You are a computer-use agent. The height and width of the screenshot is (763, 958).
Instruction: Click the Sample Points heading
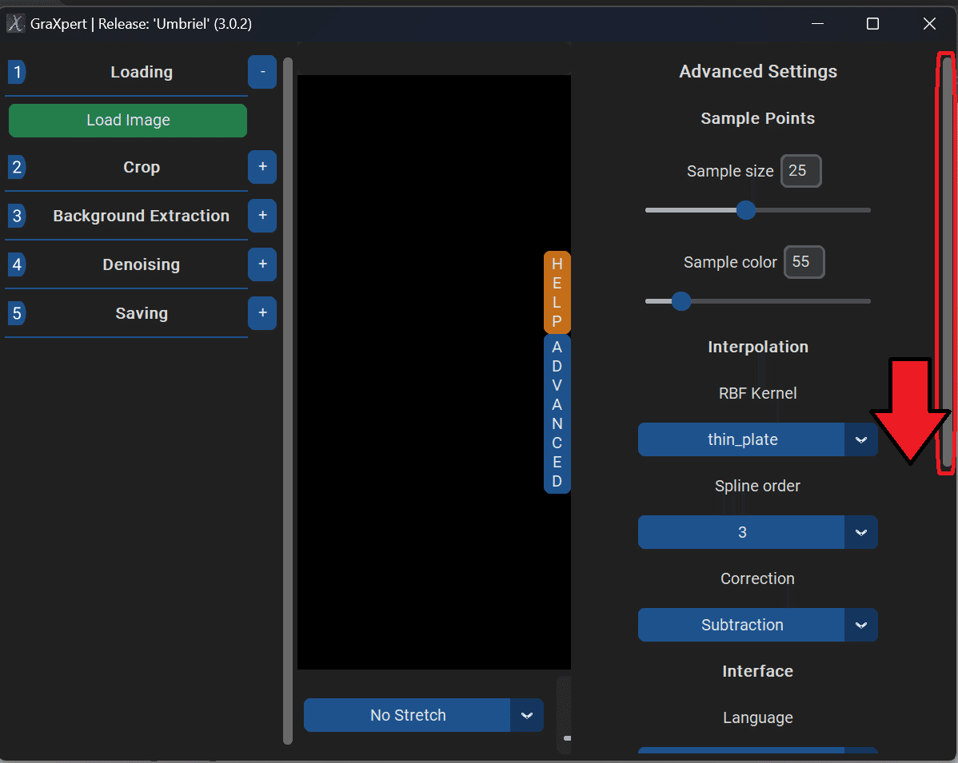757,118
